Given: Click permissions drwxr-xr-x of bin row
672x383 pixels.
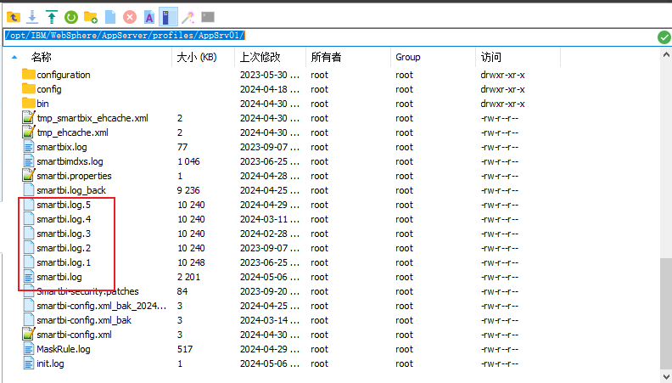Looking at the screenshot, I should [502, 104].
